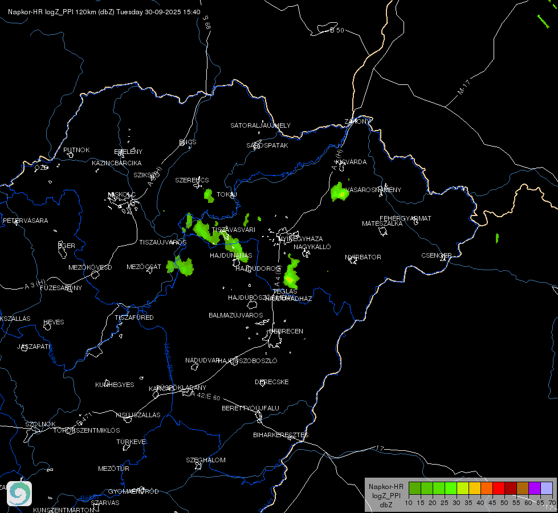
Task: Click the KISVÁRDA city label
Action: pos(351,162)
